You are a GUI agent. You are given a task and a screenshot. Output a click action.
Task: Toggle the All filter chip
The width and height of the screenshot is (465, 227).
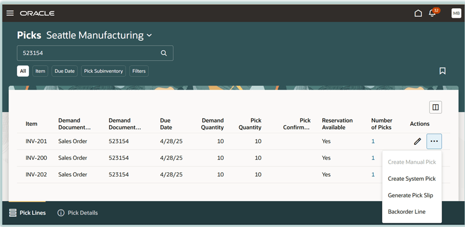pos(23,71)
